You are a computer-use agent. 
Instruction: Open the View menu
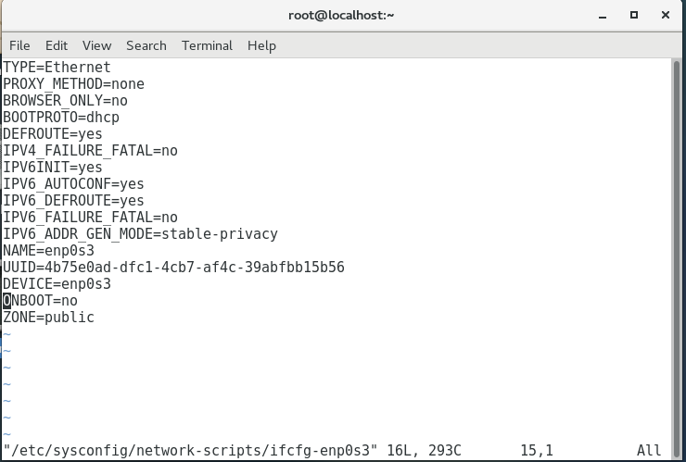point(96,45)
